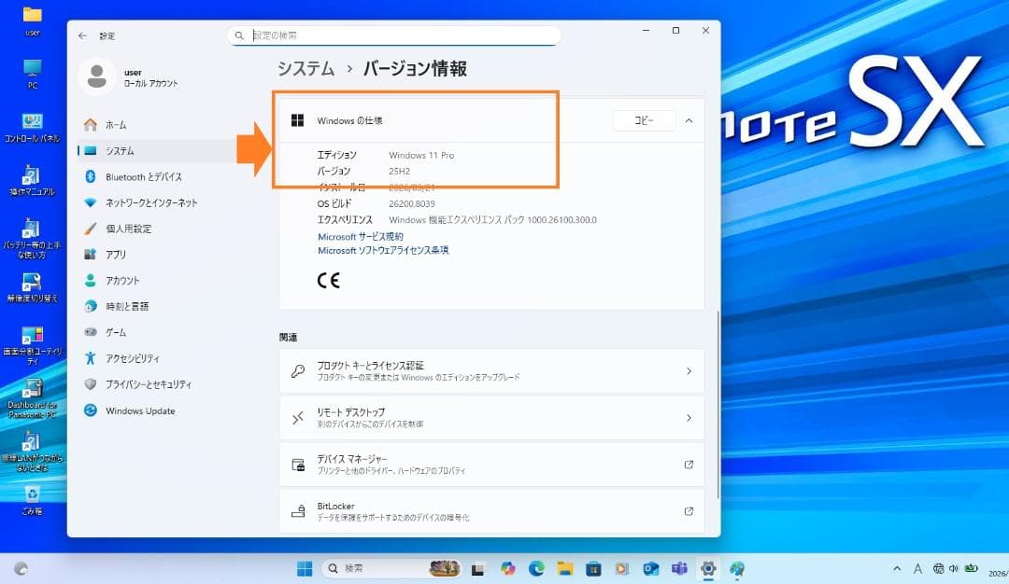Open デバイス マネージャー

pyautogui.click(x=492, y=465)
